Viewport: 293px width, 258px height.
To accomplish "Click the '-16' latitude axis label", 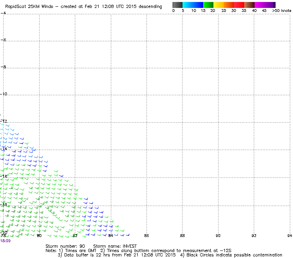I will tap(4, 177).
